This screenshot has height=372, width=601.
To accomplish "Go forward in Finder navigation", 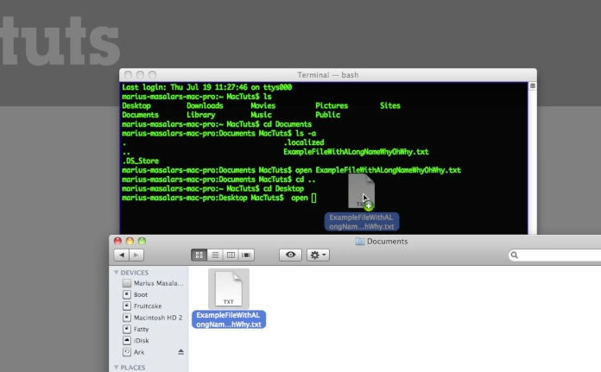I will pyautogui.click(x=136, y=255).
